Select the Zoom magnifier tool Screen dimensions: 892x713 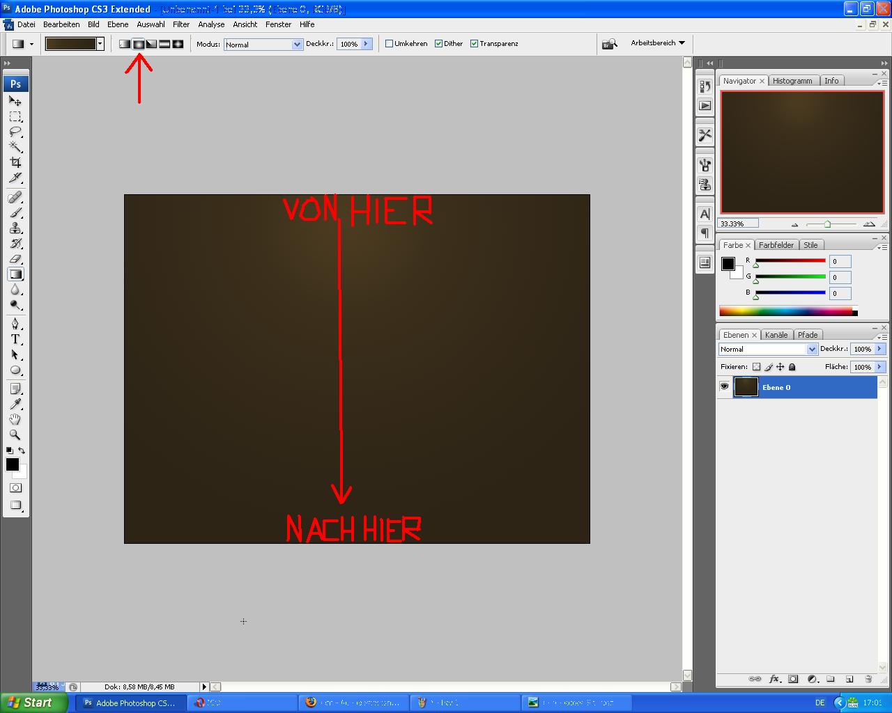coord(15,435)
